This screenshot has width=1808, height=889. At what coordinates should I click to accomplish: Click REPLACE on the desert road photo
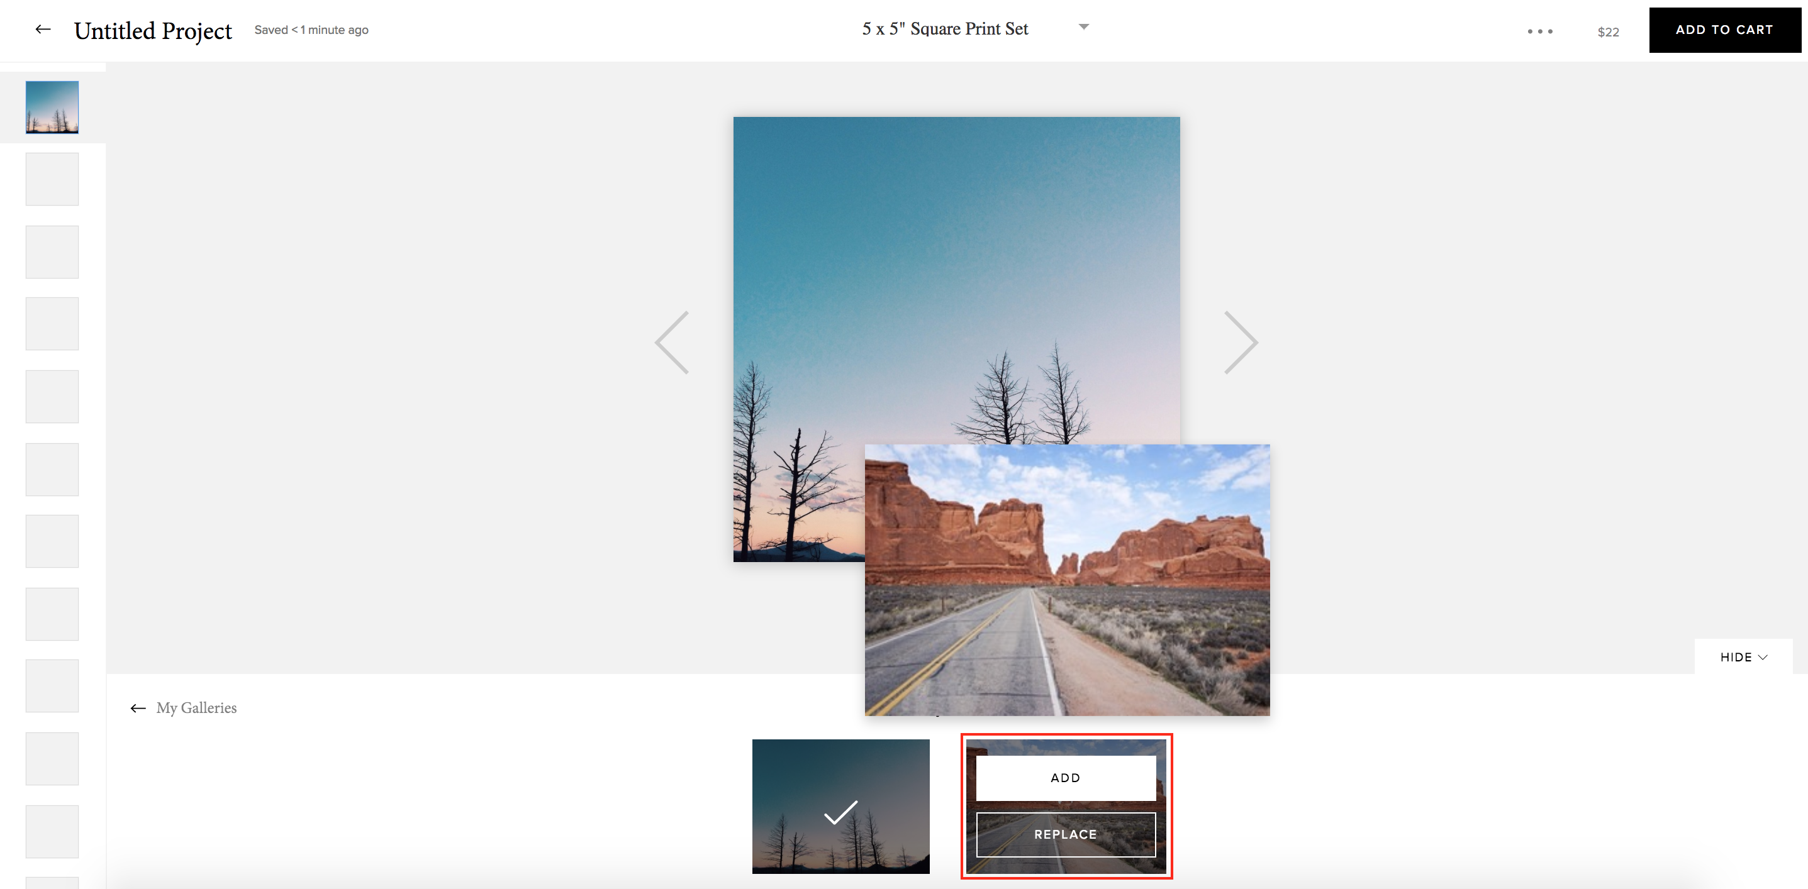tap(1066, 834)
